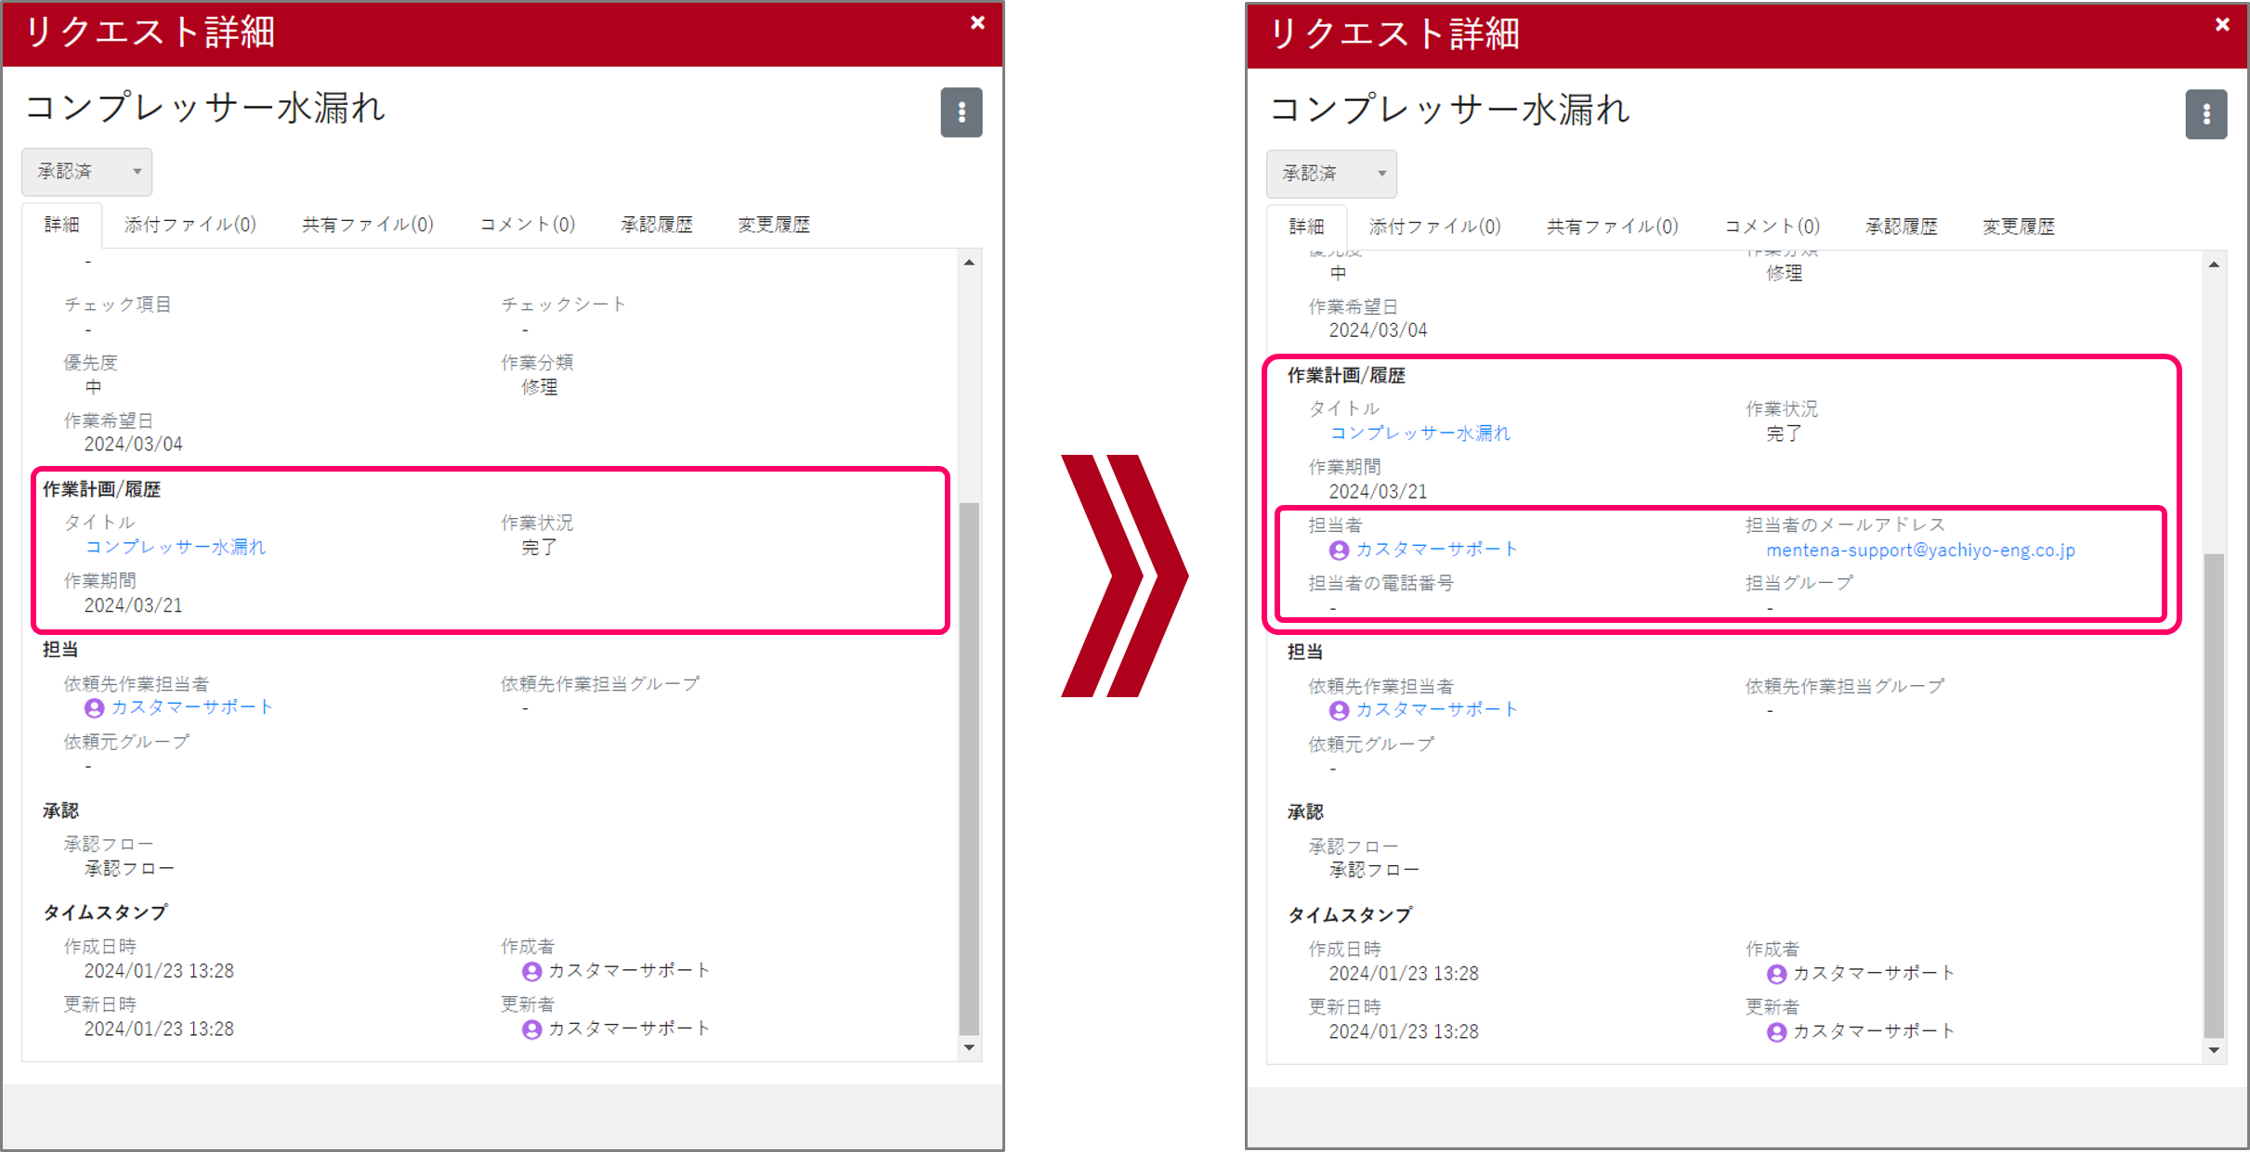
Task: Open the 承認済 status dropdown on the left
Action: tap(86, 172)
